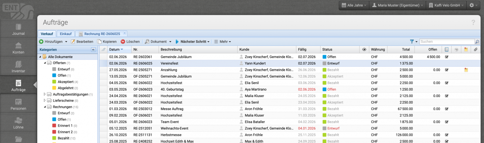Open the Journal module in sidebar
Viewport: 484px width, 143px height.
[x=18, y=29]
